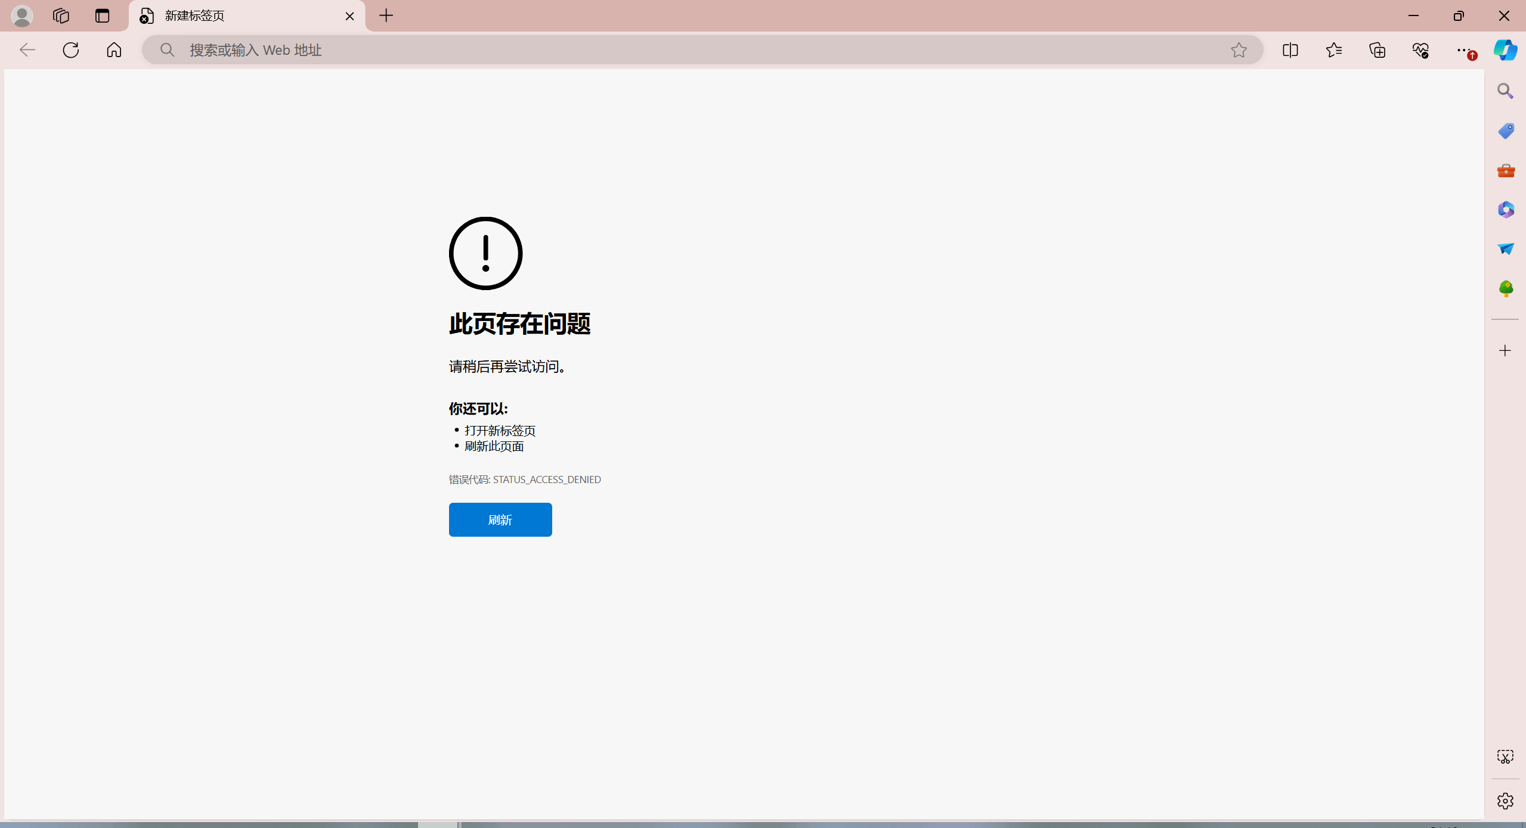Click the blue 刷新 button
Viewport: 1526px width, 828px height.
tap(500, 519)
